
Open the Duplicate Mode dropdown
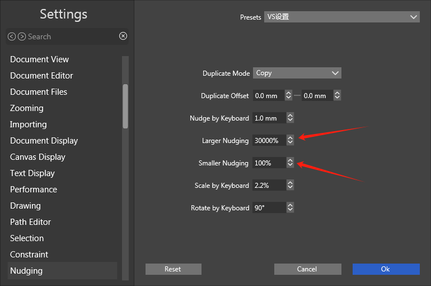click(297, 73)
